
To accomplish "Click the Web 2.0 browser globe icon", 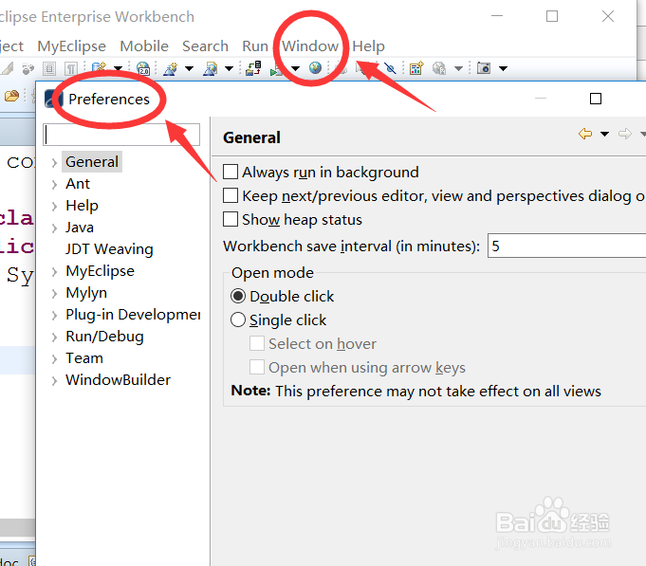I will point(143,68).
